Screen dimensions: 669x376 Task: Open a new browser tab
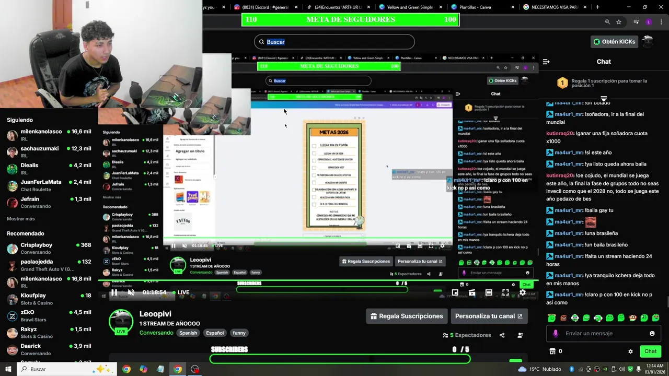(x=597, y=7)
